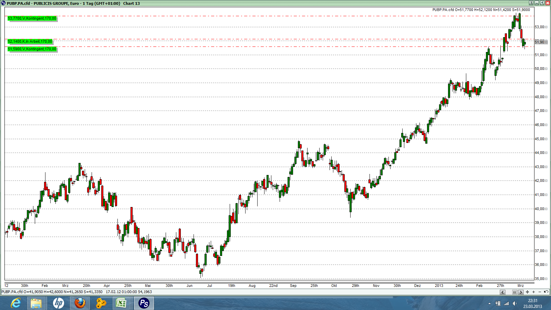Switch to Excel on the taskbar
Image resolution: width=551 pixels, height=310 pixels.
121,303
